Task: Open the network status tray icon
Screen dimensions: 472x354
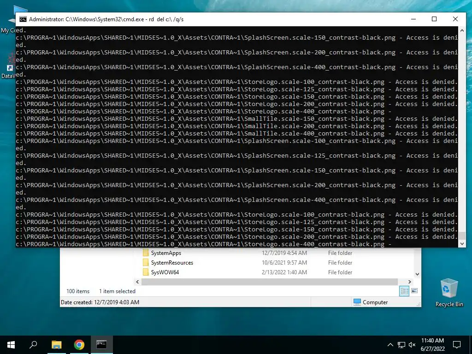Action: [x=401, y=345]
